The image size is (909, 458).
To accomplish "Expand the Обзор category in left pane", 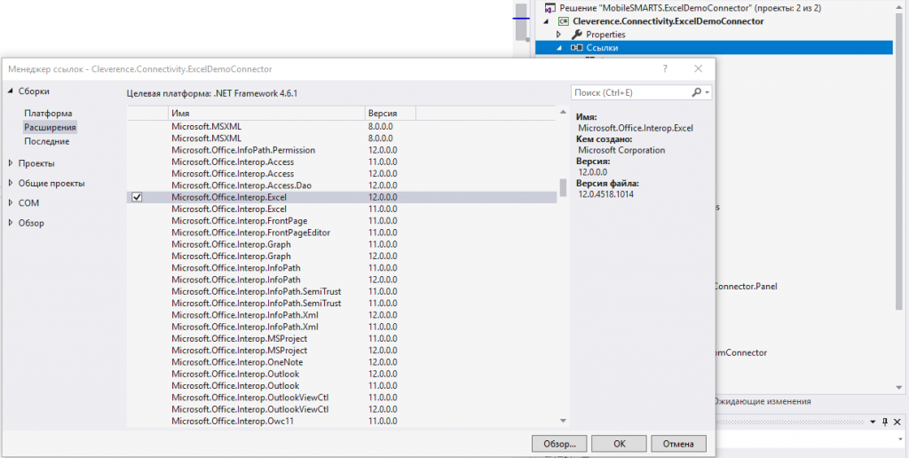I will click(x=11, y=223).
